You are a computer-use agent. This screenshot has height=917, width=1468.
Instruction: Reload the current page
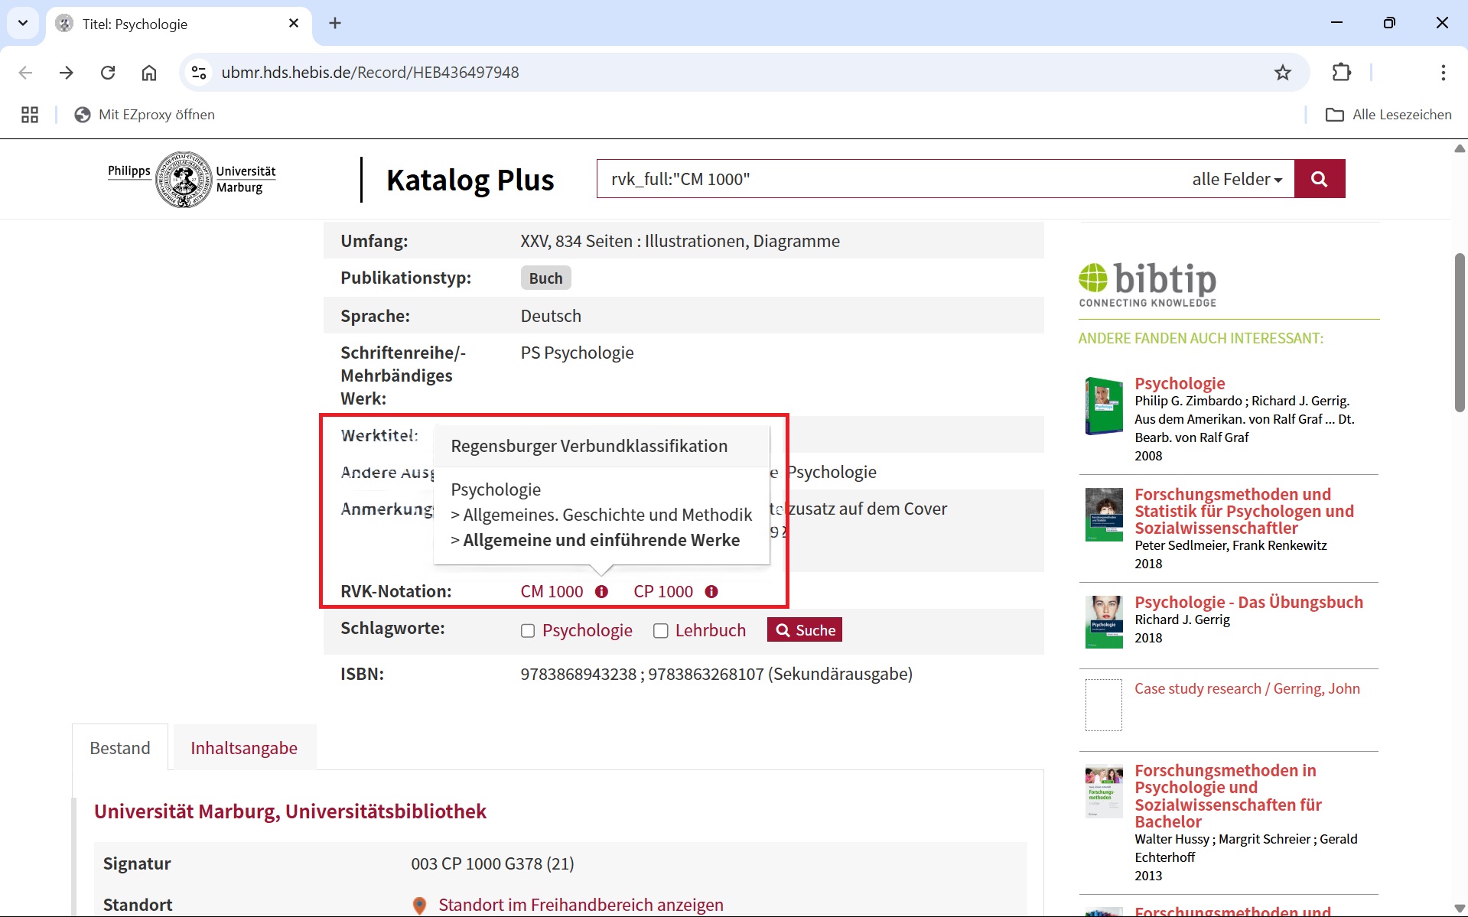click(x=108, y=73)
